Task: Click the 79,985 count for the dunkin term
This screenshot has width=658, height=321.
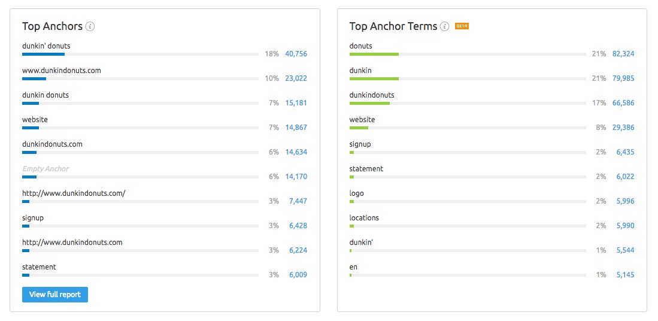Action: click(623, 78)
